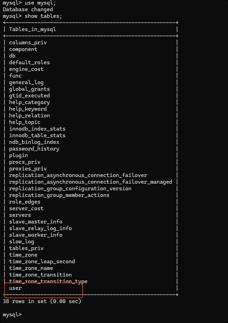Click the highlighted user table row
228x323 pixels.
pos(16,288)
